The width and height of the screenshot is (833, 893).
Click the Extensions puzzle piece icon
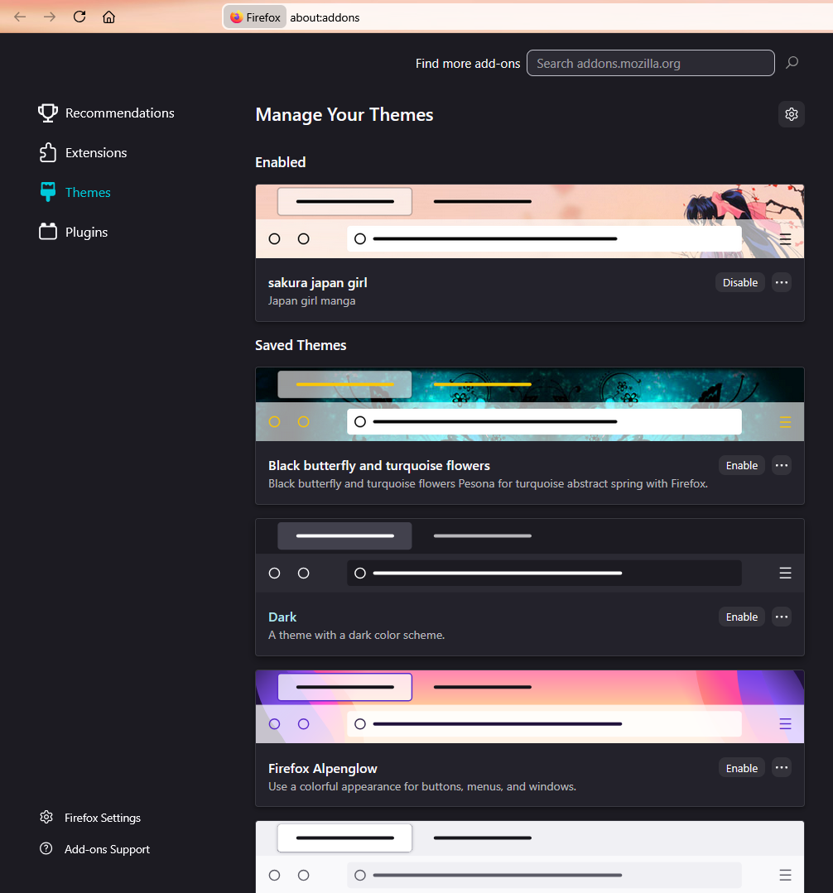pos(48,152)
